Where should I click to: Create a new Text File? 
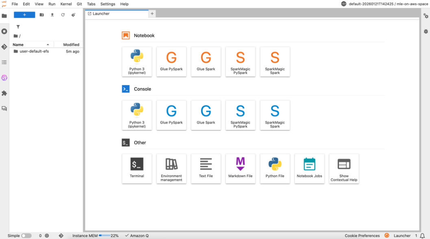click(206, 169)
